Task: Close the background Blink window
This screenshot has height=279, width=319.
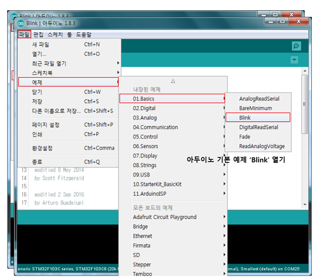Action: click(291, 14)
